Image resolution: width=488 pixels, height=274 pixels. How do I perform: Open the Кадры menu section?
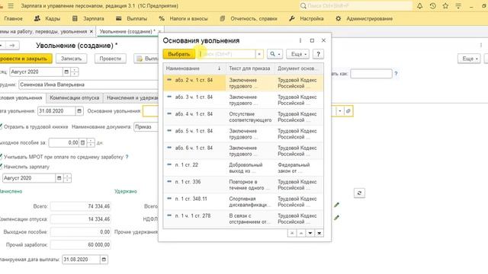(x=47, y=18)
